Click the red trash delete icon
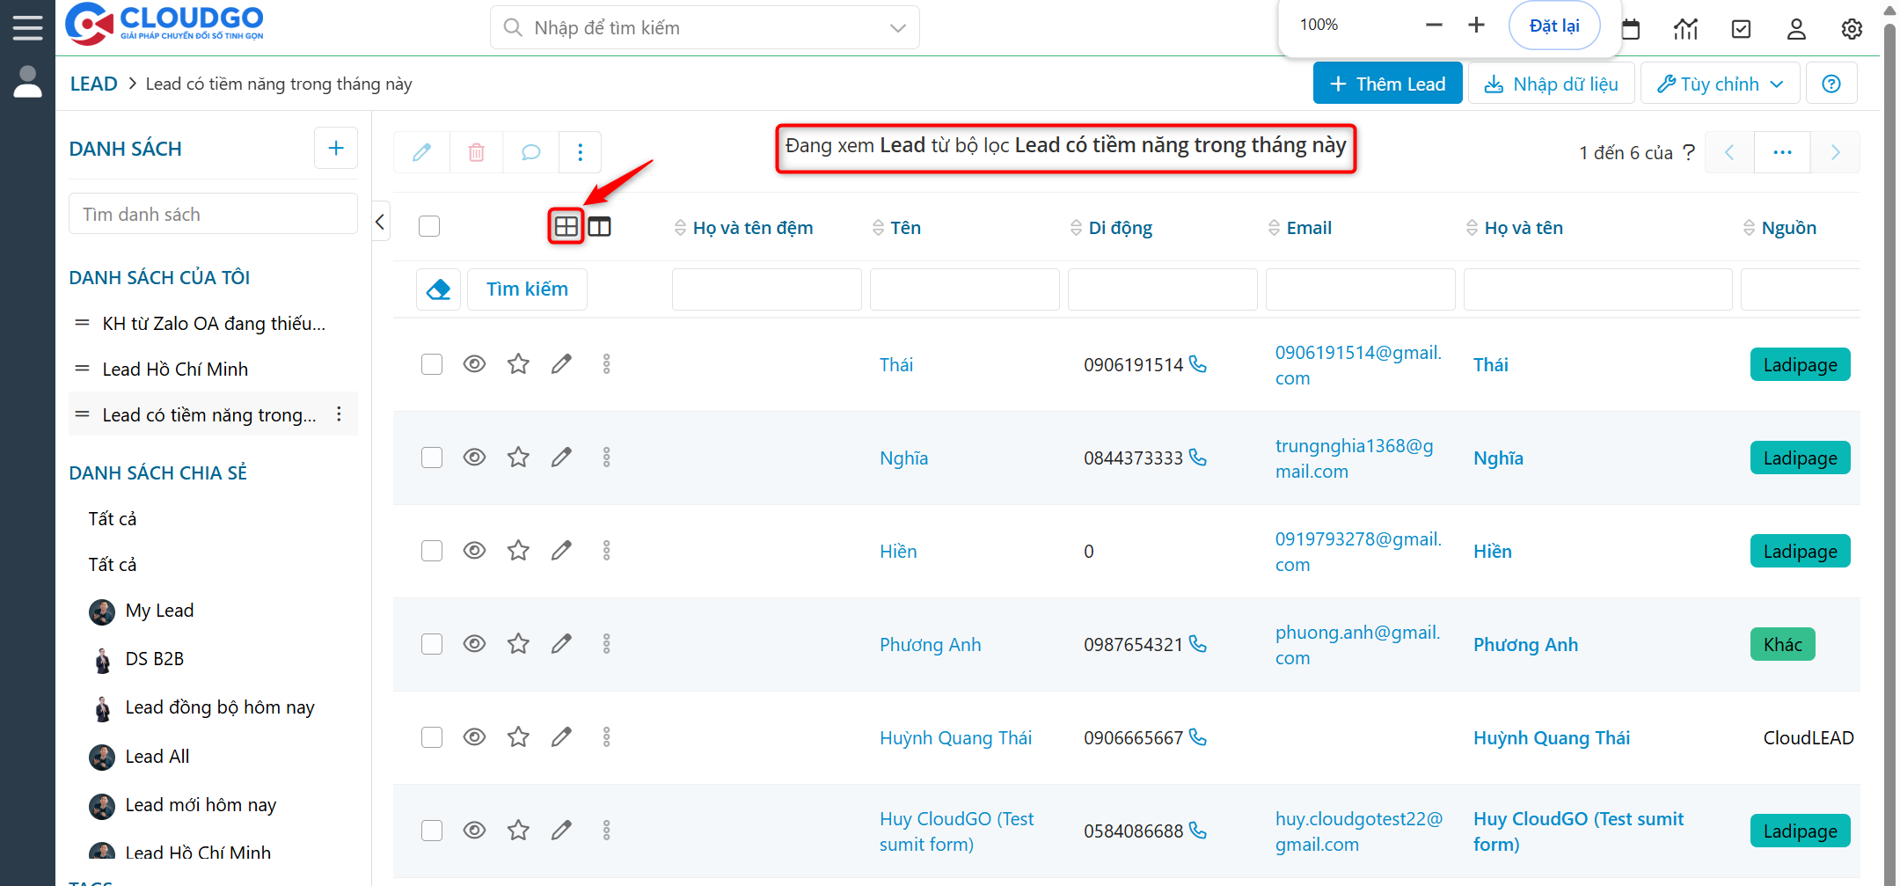 pos(476,152)
